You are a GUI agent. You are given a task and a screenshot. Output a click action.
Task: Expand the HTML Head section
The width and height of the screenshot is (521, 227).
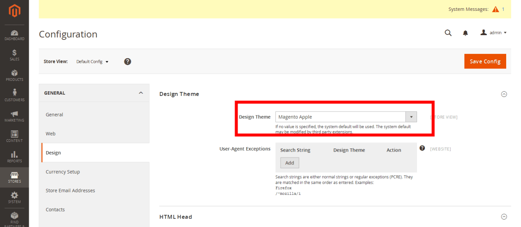click(504, 217)
